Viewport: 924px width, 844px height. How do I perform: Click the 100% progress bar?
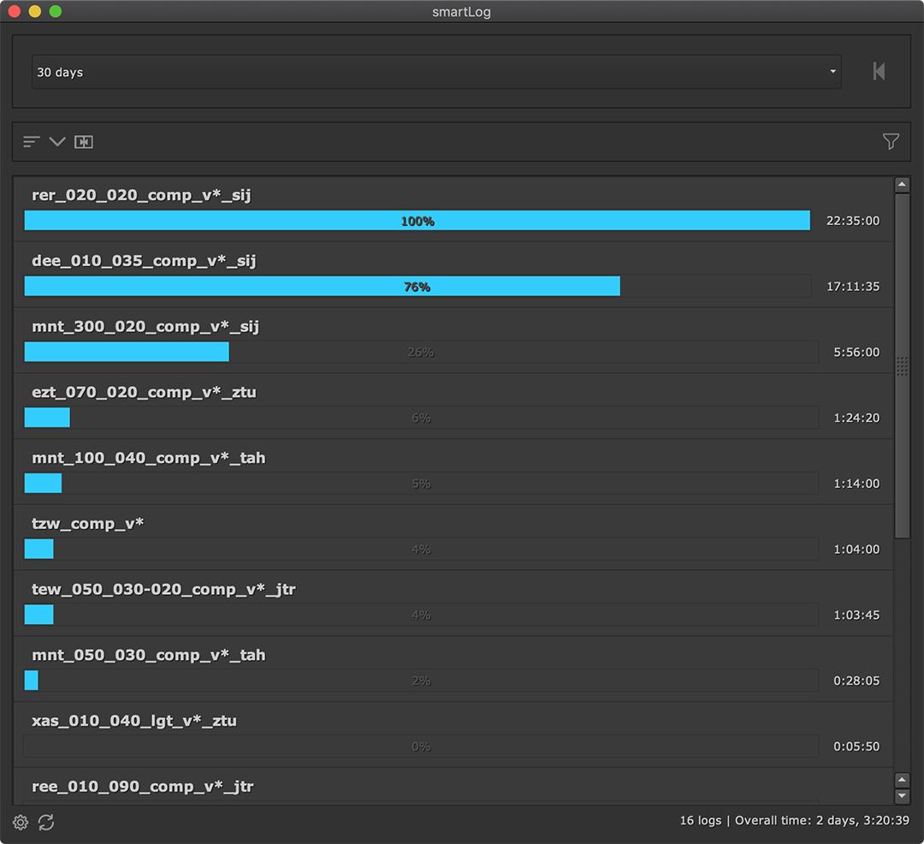417,221
